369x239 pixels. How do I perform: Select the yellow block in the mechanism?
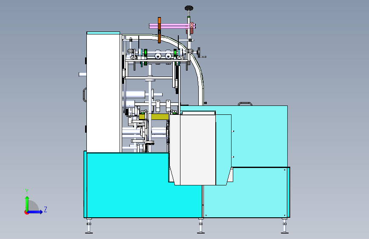coord(154,117)
